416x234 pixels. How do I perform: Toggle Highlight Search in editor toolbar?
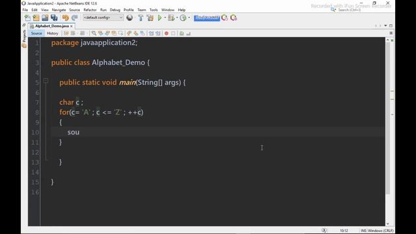click(x=114, y=33)
